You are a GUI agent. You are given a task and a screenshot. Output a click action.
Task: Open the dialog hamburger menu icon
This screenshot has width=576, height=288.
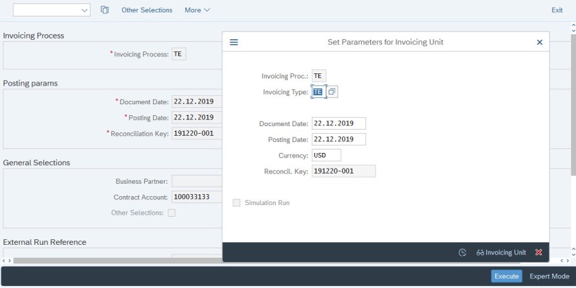[x=234, y=43]
